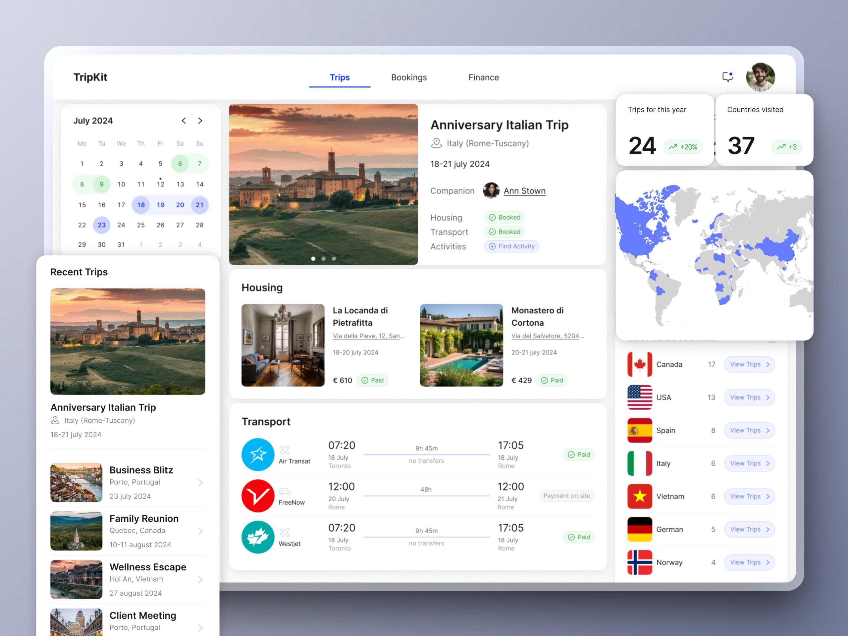This screenshot has width=848, height=636.
Task: Click the plane icon above Westjet
Action: coord(285,532)
